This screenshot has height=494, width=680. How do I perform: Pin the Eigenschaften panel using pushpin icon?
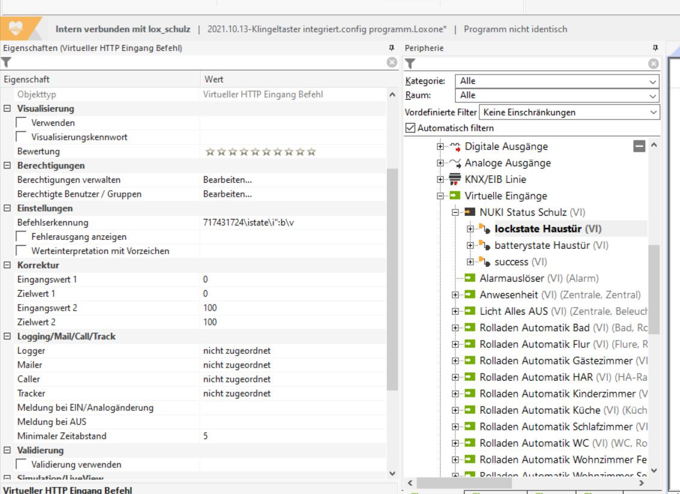tap(392, 48)
